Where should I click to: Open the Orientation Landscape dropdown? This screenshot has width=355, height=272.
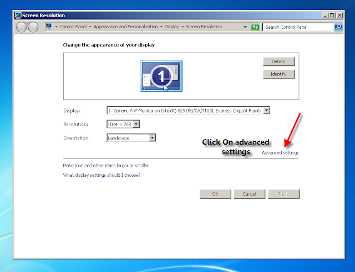pos(131,138)
